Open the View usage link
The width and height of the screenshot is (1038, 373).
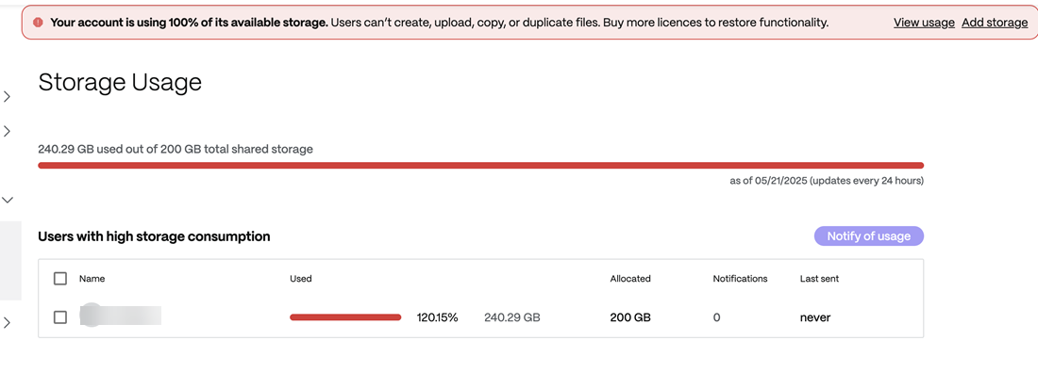[x=924, y=23]
